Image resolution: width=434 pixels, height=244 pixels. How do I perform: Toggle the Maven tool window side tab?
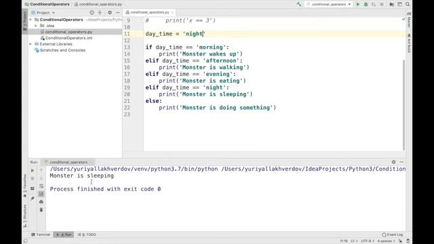click(409, 20)
